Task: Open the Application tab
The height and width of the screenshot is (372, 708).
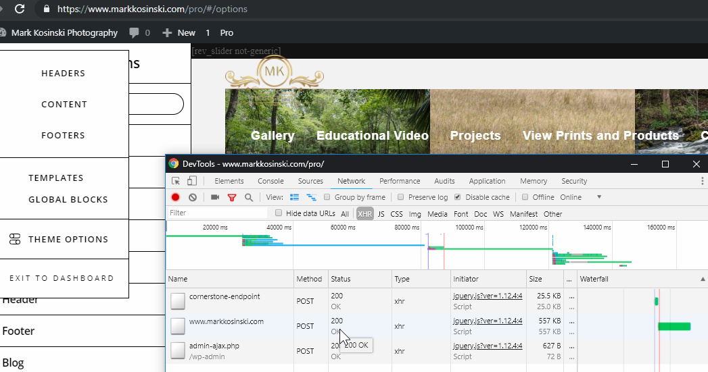Action: click(x=487, y=181)
